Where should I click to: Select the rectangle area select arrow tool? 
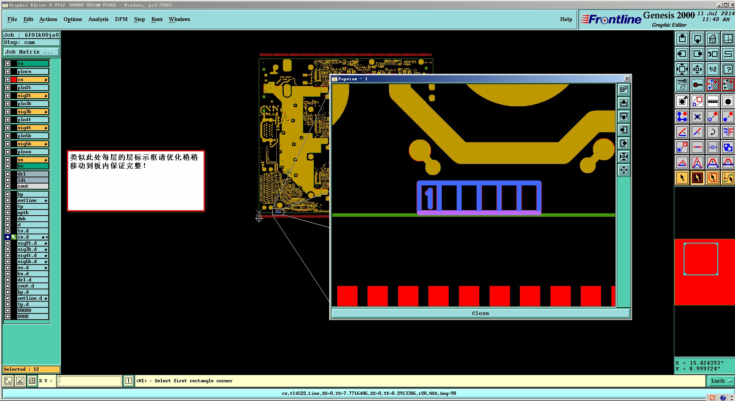(697, 178)
